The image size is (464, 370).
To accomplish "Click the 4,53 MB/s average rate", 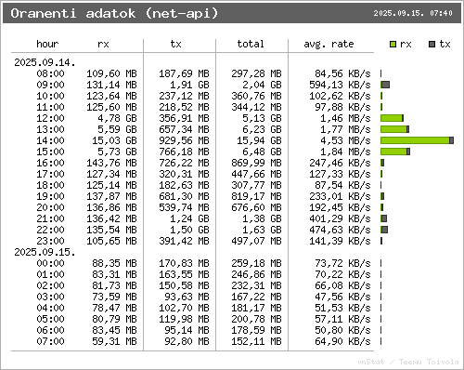I will click(x=345, y=140).
